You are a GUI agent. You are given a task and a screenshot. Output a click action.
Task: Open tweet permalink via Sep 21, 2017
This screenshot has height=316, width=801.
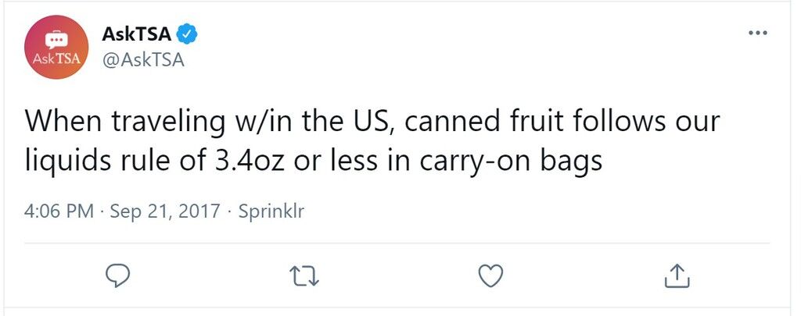tap(165, 211)
